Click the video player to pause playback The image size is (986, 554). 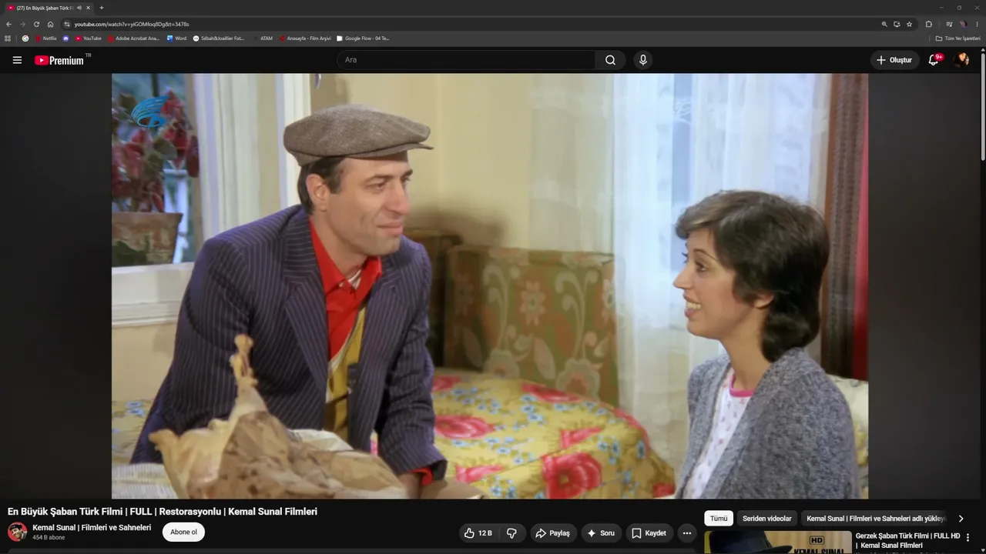[490, 286]
